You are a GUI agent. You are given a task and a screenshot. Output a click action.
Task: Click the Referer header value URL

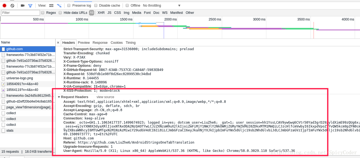[x=136, y=142]
